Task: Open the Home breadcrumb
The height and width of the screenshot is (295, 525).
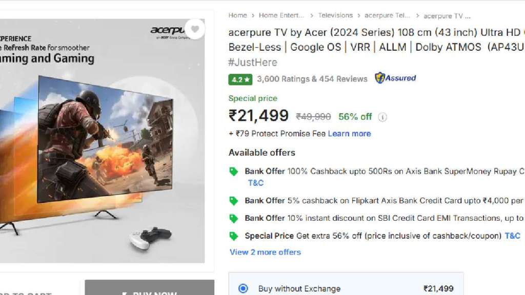Action: pos(237,15)
